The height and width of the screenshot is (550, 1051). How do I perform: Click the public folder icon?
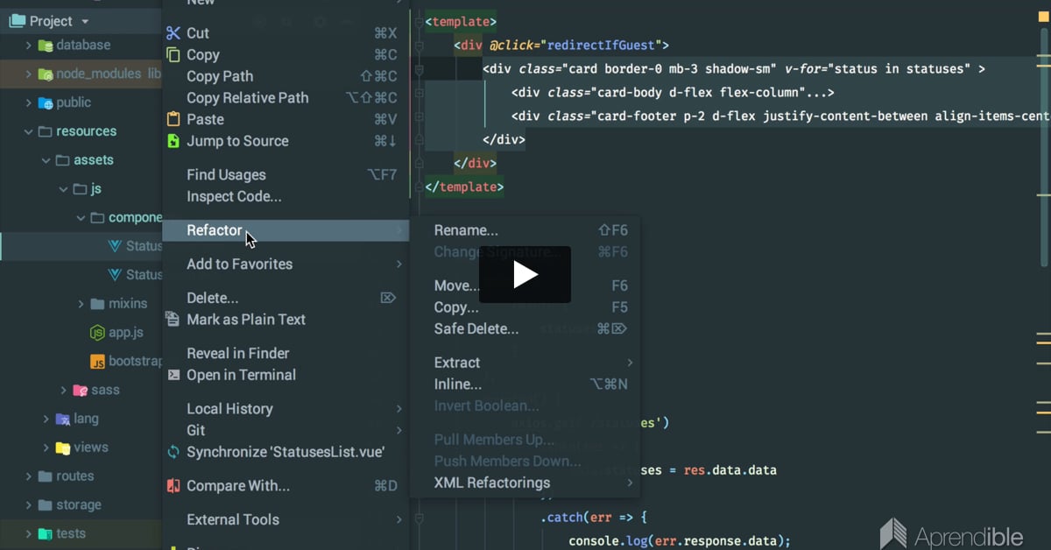pos(46,102)
